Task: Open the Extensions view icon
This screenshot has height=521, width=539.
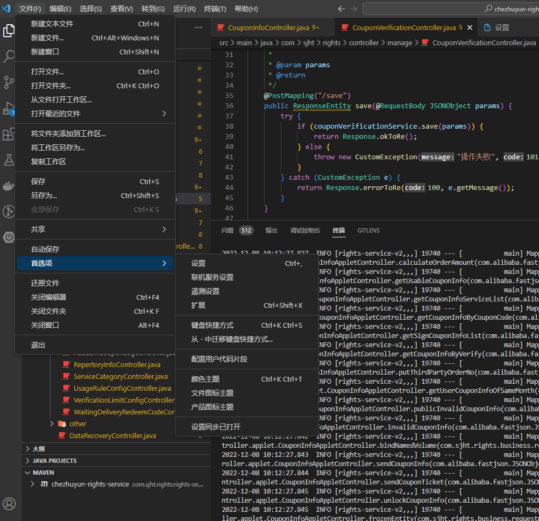Action: (x=9, y=134)
